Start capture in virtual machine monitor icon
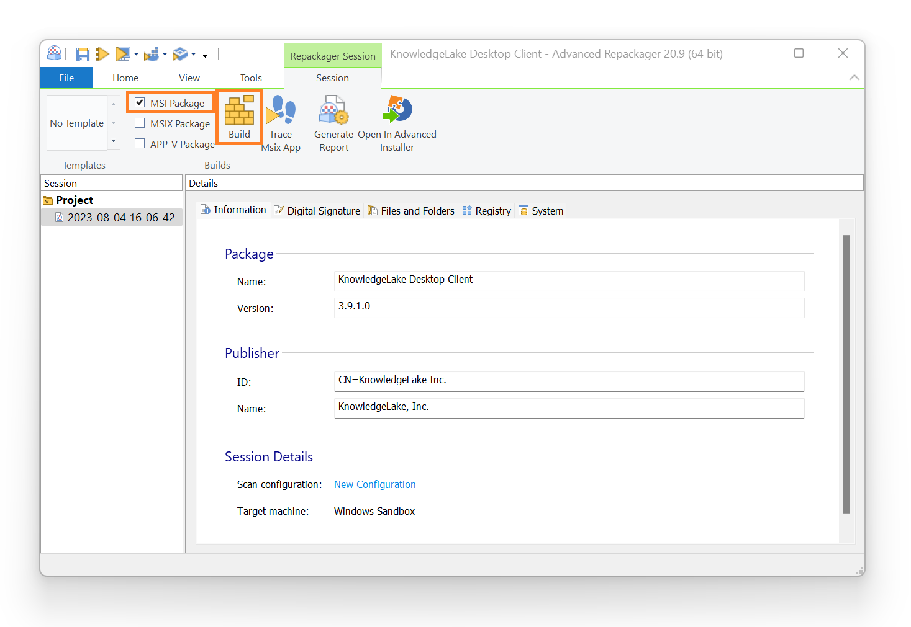 (x=123, y=55)
